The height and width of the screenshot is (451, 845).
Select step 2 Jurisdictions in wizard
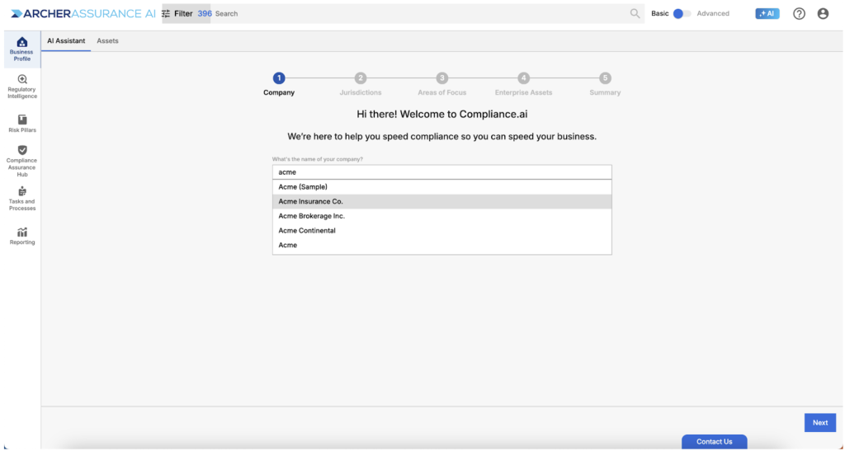coord(361,84)
